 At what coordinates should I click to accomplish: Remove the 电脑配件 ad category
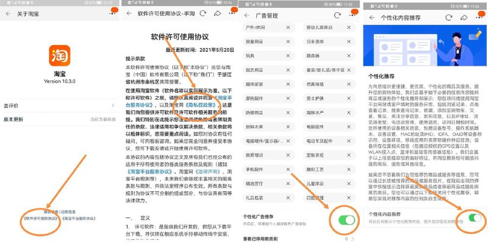click(x=348, y=127)
